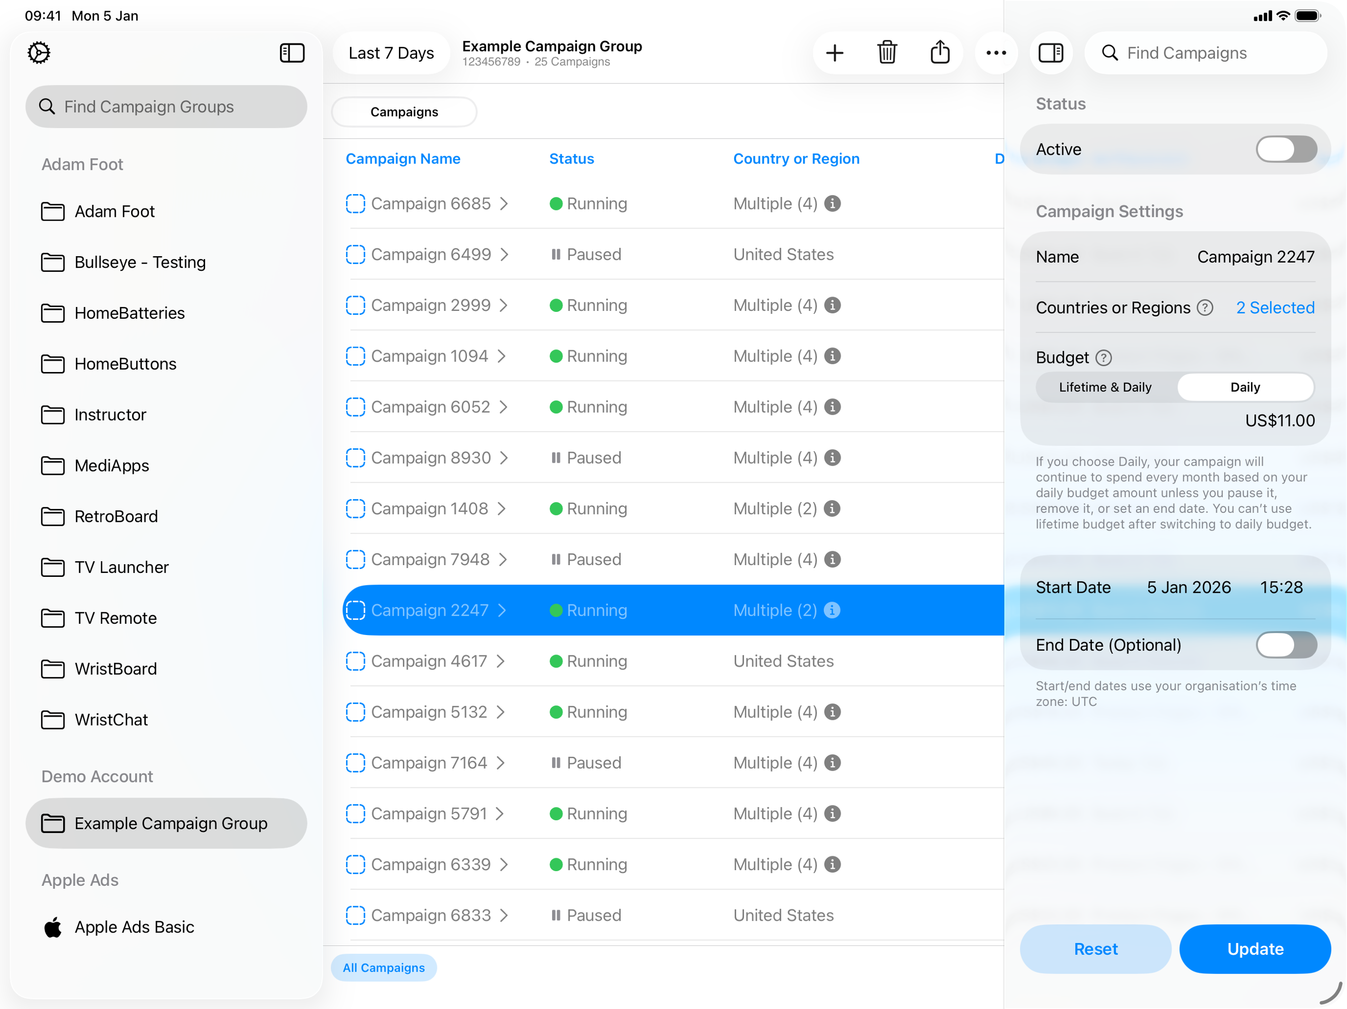Open Last 7 Days date range dropdown

(x=391, y=53)
